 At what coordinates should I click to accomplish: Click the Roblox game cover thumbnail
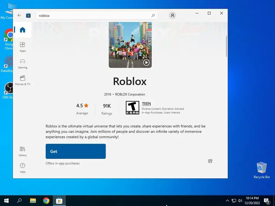coord(130,45)
